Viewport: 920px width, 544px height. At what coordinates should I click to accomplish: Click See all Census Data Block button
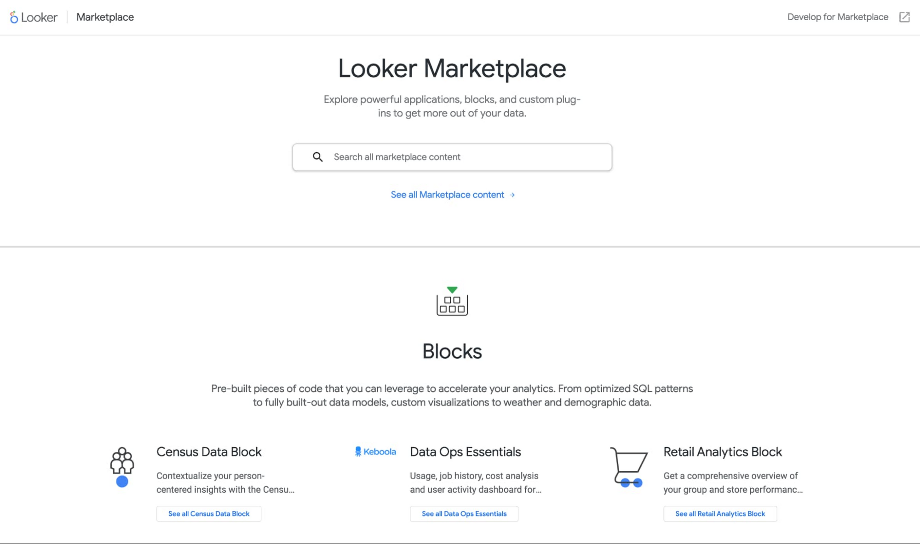coord(209,514)
